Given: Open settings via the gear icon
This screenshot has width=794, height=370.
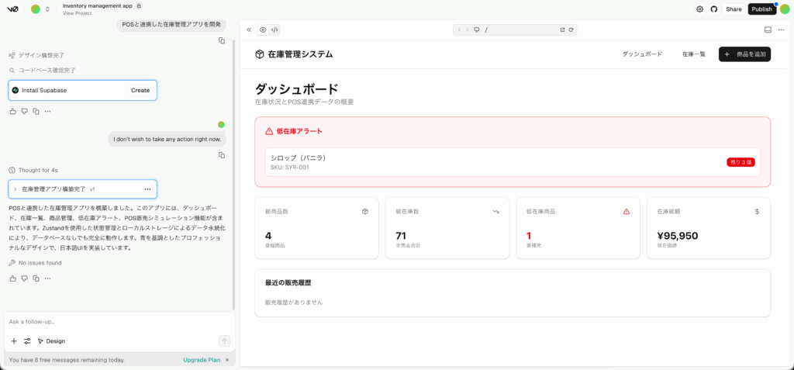Looking at the screenshot, I should coord(699,9).
